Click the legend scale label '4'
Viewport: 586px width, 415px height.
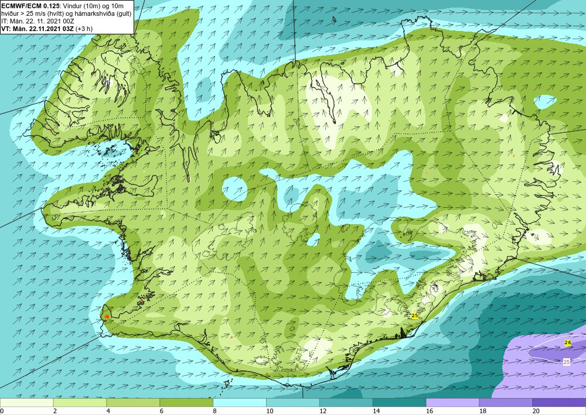108,411
